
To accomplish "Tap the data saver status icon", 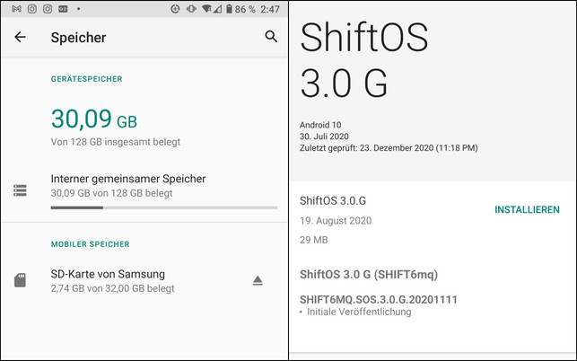I will coord(175,9).
